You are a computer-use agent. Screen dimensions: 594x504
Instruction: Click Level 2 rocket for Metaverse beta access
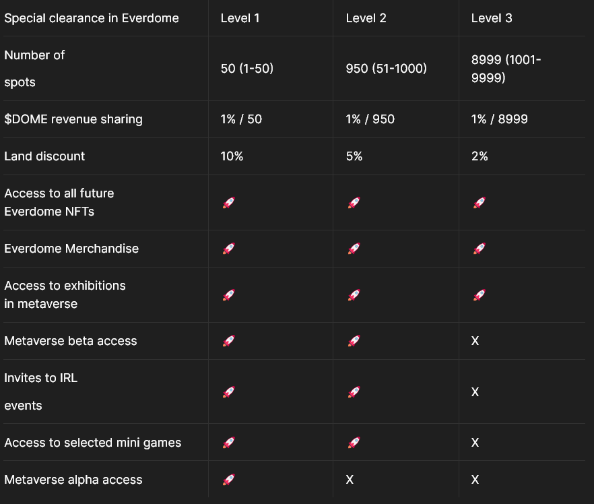tap(354, 341)
